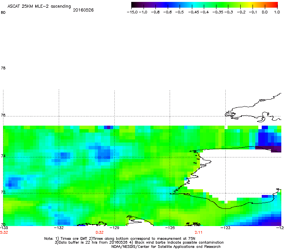Click the latitude label 72
284x249 pixels.
[3, 192]
